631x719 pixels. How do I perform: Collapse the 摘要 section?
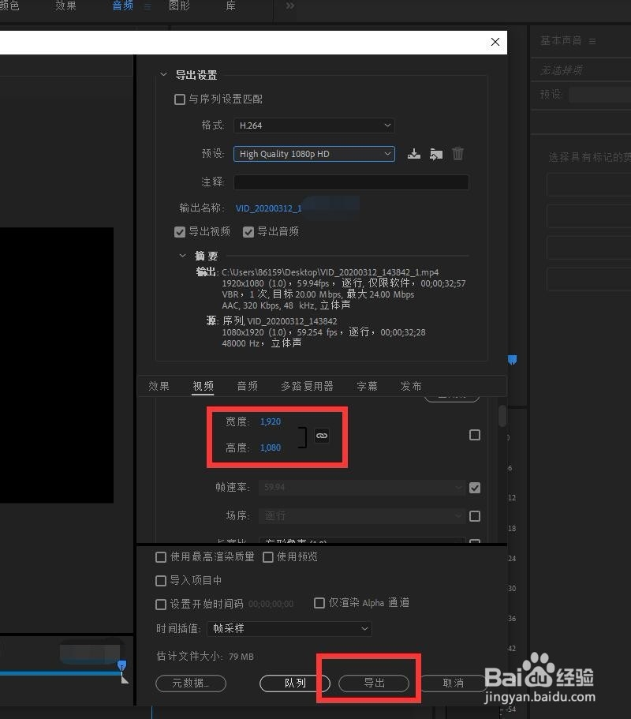coord(183,256)
